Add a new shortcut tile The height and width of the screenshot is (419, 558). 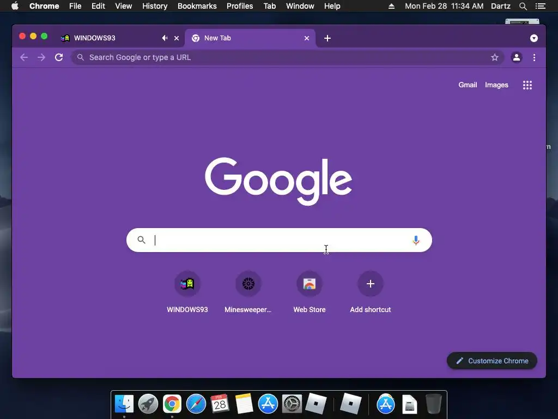[370, 292]
